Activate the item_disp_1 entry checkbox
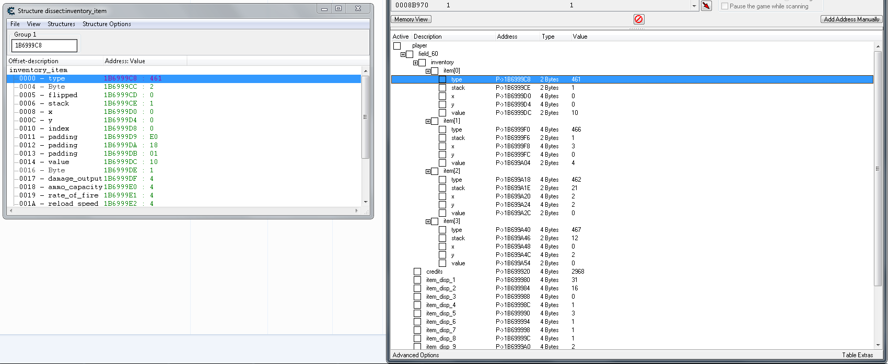This screenshot has height=364, width=888. [x=417, y=280]
